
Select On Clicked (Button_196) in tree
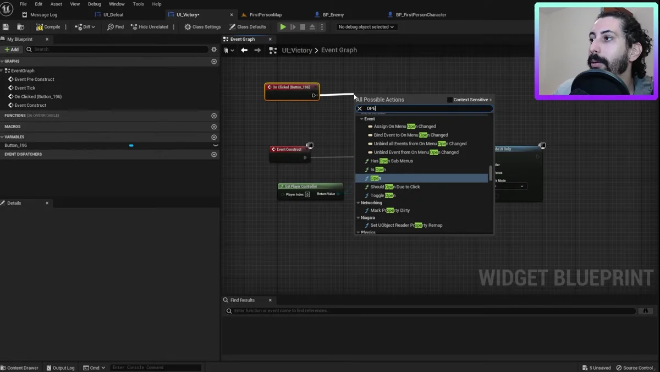coord(37,96)
